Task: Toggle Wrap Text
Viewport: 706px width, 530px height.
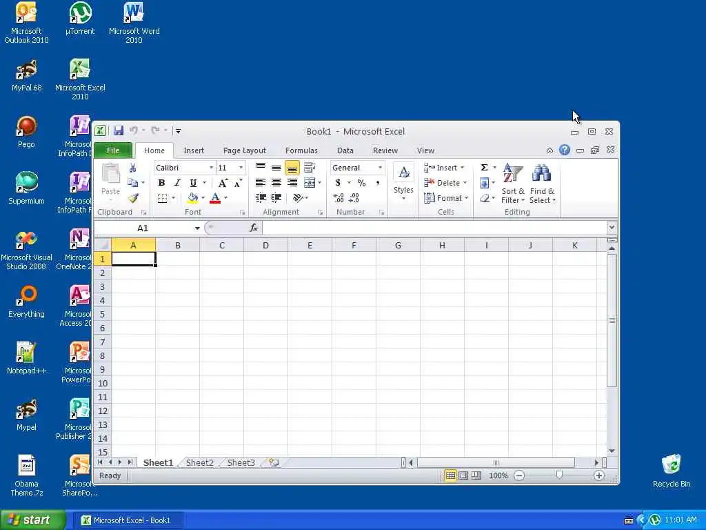Action: [310, 168]
